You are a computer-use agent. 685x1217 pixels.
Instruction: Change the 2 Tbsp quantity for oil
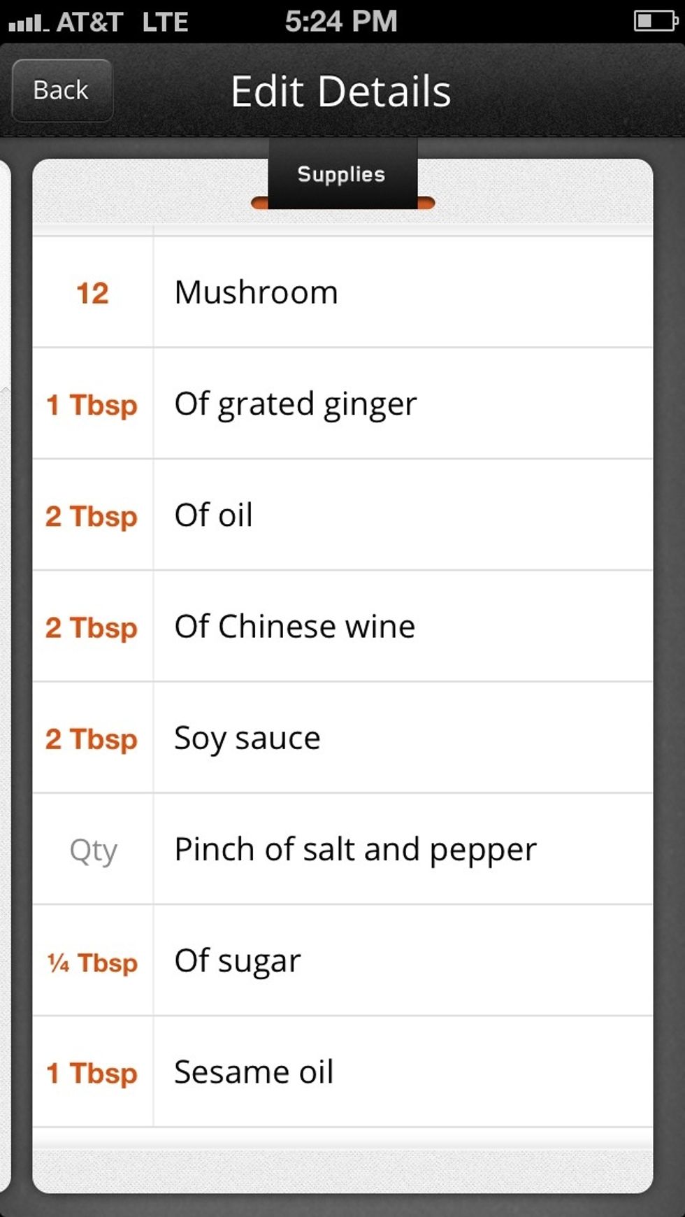[x=92, y=516]
